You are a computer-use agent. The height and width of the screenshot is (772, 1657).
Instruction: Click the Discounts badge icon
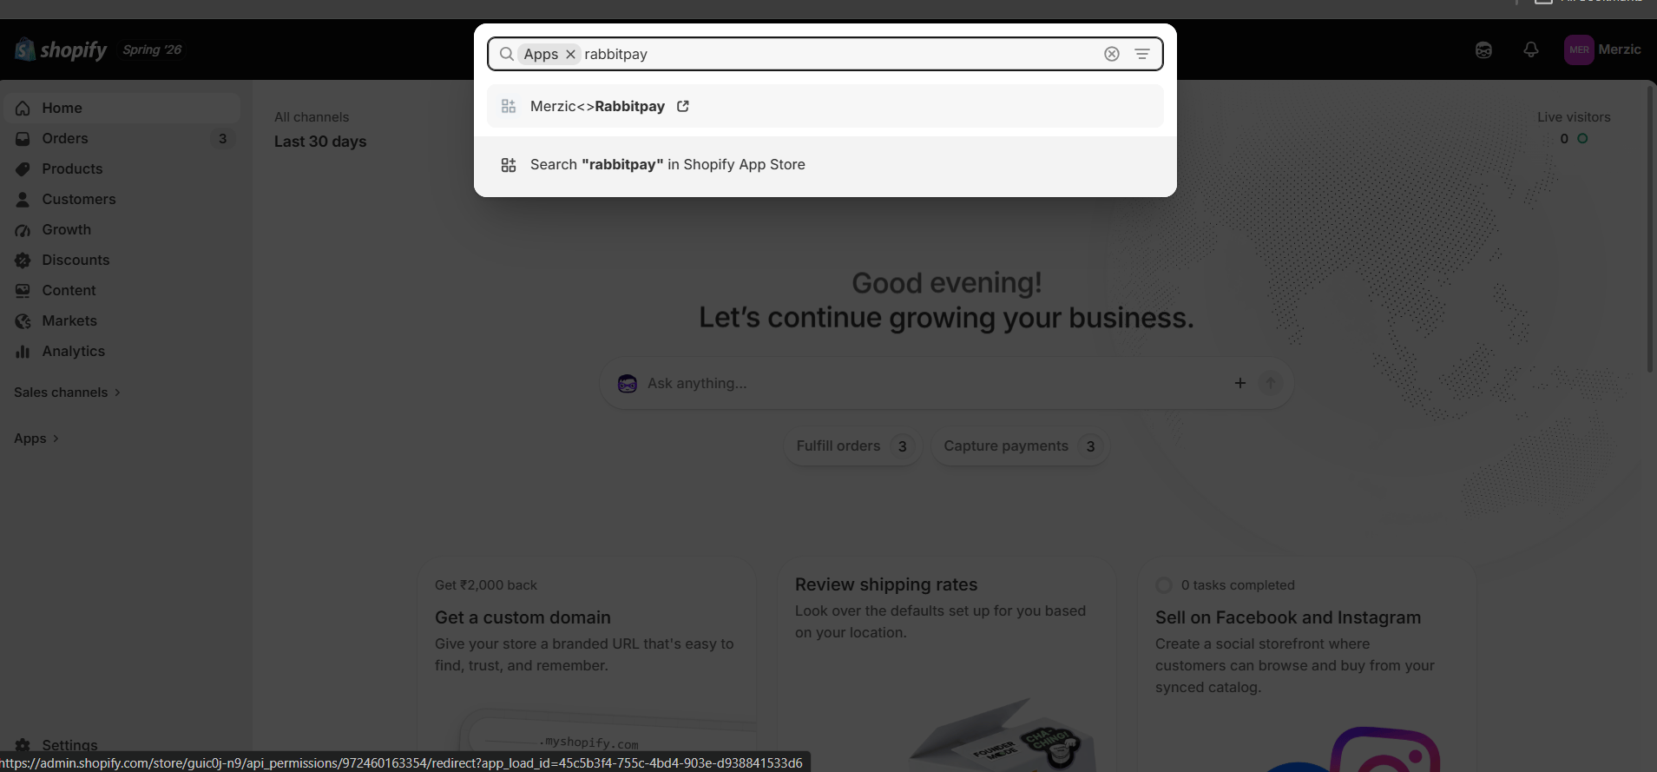point(23,260)
